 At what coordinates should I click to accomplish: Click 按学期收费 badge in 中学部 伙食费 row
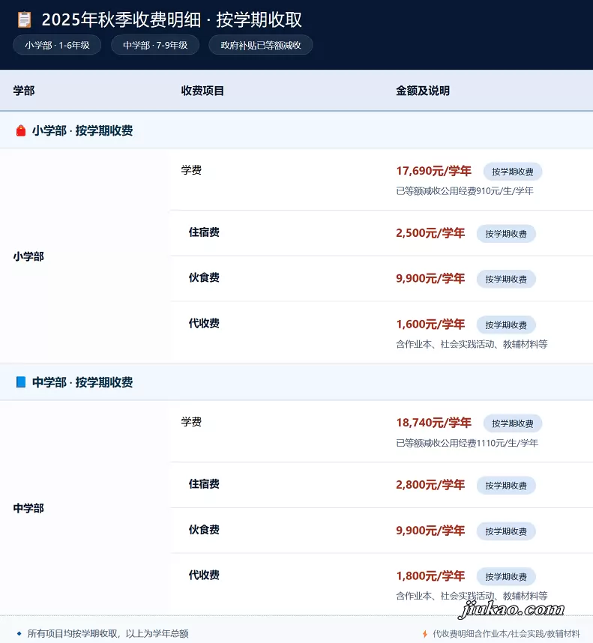506,531
